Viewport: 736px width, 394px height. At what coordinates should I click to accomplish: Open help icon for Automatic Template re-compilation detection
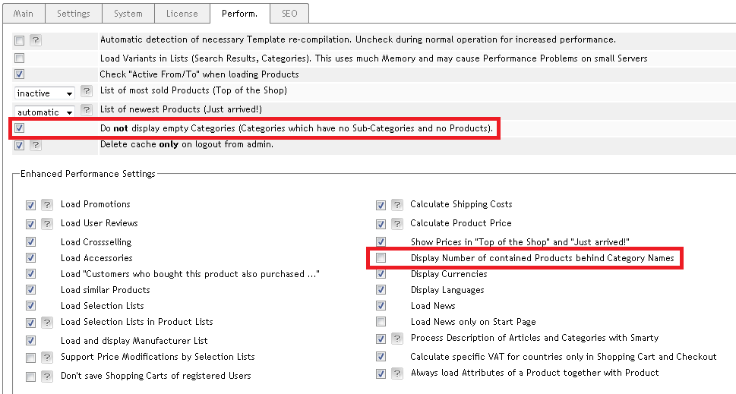point(36,40)
